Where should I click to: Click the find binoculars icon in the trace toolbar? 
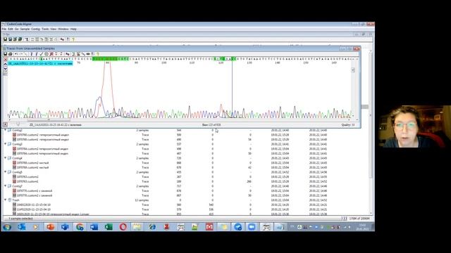68,54
